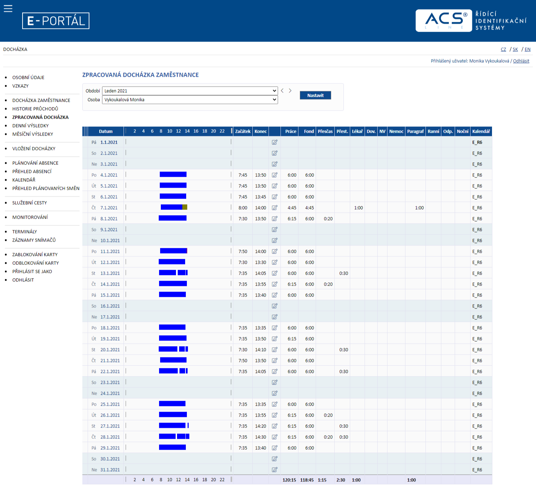Edit attendance for 25.1.2021

click(x=275, y=404)
